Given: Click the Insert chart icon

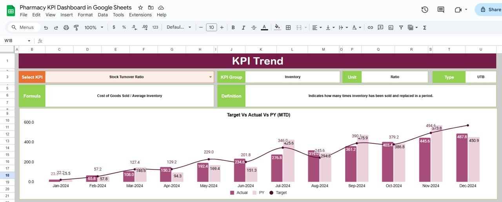Looking at the screenshot, I should (x=391, y=27).
